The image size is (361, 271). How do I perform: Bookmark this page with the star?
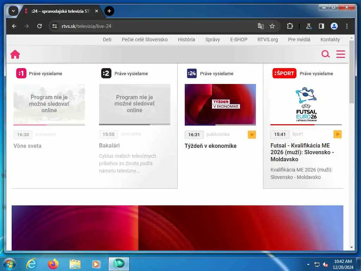coord(272,26)
